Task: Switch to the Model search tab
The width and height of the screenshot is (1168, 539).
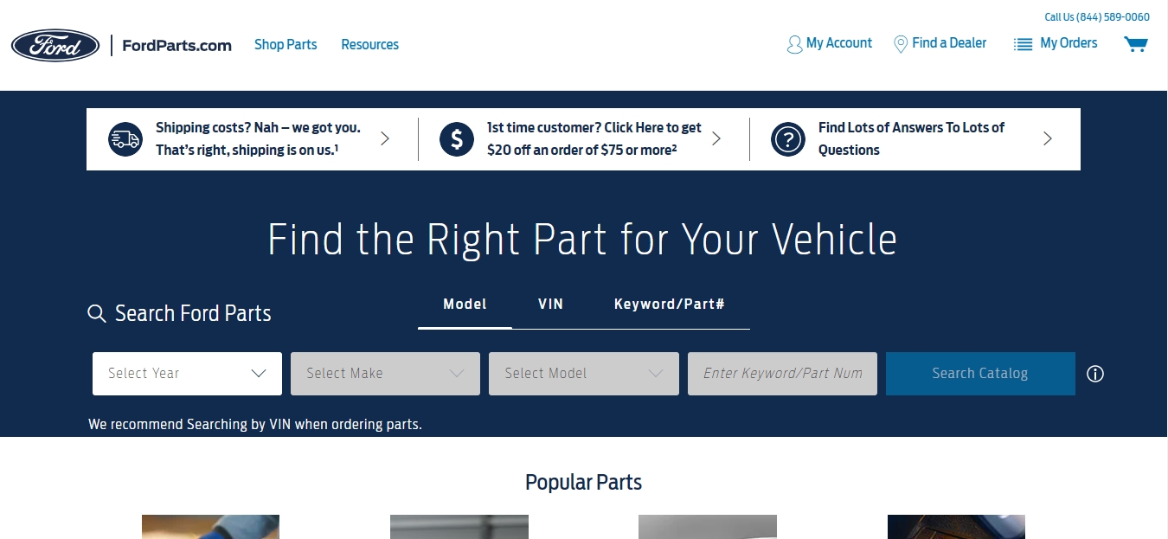Action: (465, 305)
